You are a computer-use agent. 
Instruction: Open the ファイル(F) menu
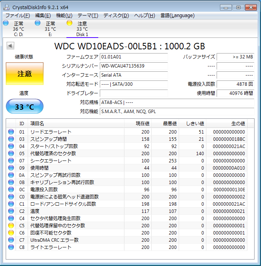(x=17, y=16)
